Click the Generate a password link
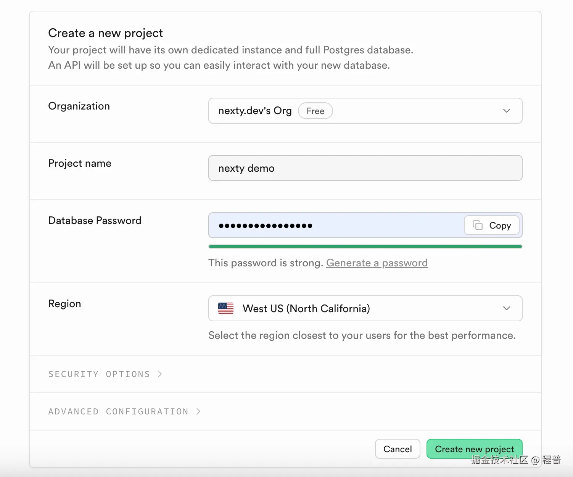 (x=377, y=263)
